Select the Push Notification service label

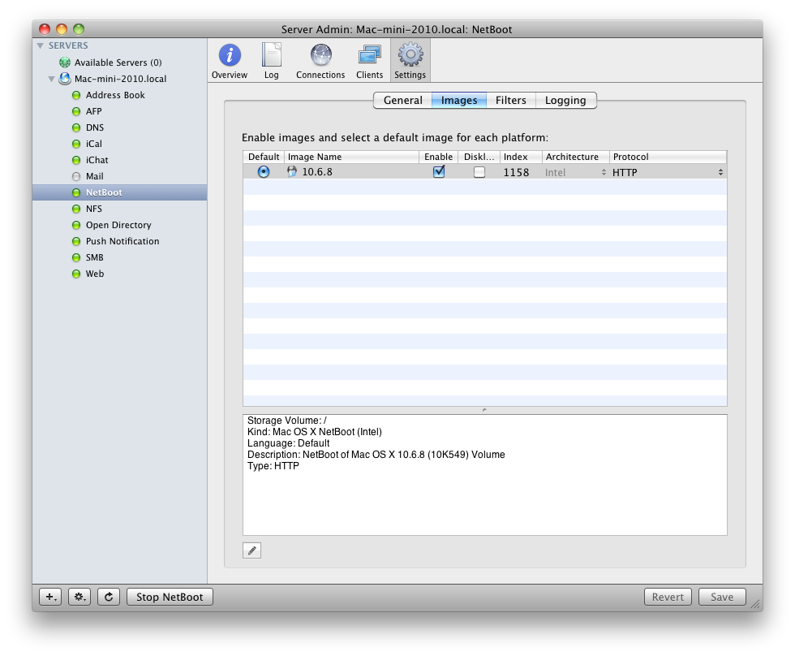122,241
